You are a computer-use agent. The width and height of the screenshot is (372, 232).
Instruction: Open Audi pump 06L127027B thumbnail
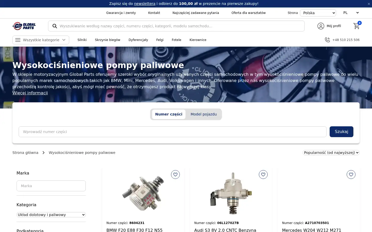[231, 193]
